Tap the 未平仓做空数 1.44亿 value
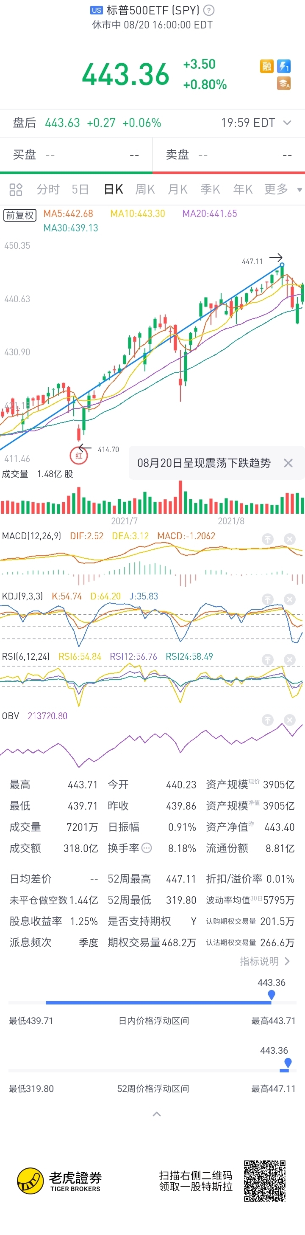This screenshot has width=305, height=1235. pyautogui.click(x=83, y=900)
